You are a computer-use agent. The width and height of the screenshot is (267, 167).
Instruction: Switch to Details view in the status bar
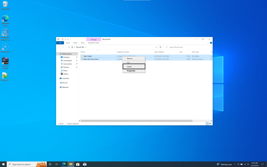tap(207, 124)
